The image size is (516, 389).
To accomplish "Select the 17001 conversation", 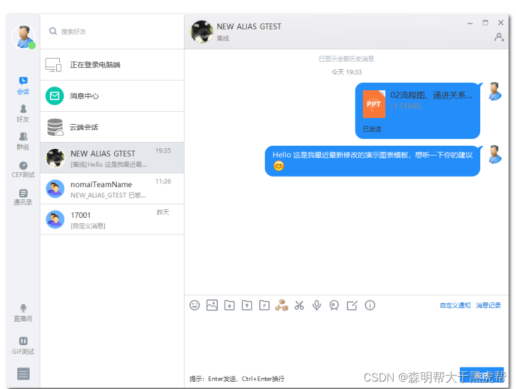I will pyautogui.click(x=112, y=220).
